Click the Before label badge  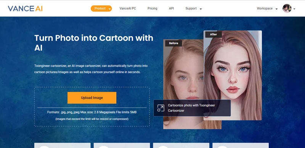173,43
